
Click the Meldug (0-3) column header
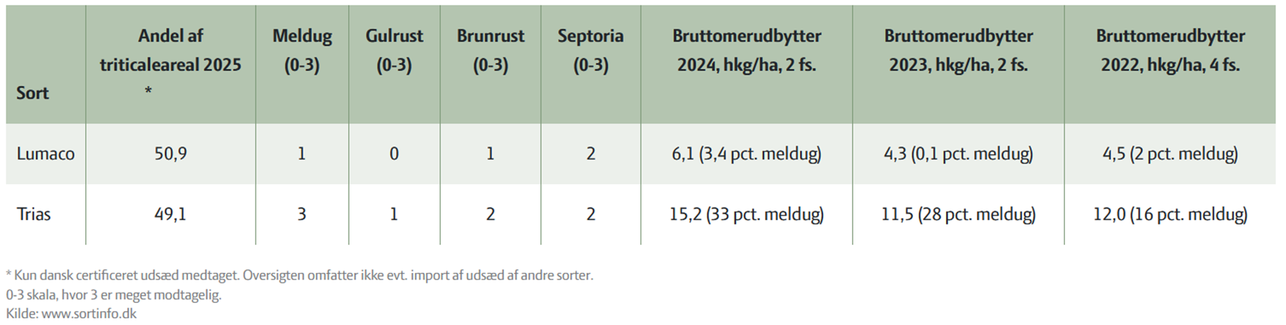pos(302,51)
